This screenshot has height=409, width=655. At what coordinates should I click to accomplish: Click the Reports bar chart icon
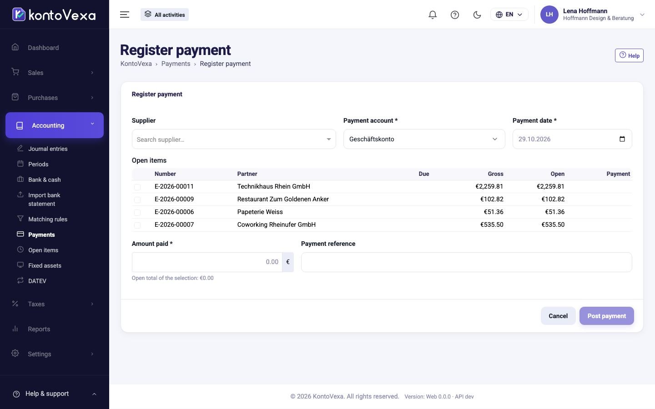pyautogui.click(x=15, y=329)
